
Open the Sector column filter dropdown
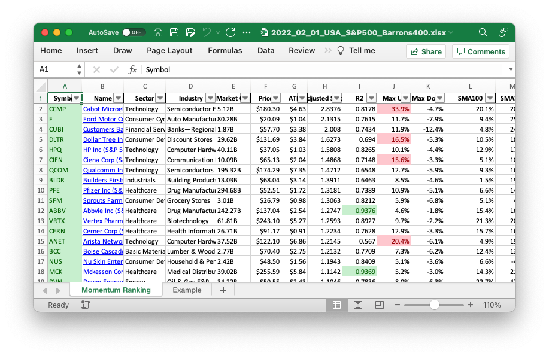(x=160, y=98)
